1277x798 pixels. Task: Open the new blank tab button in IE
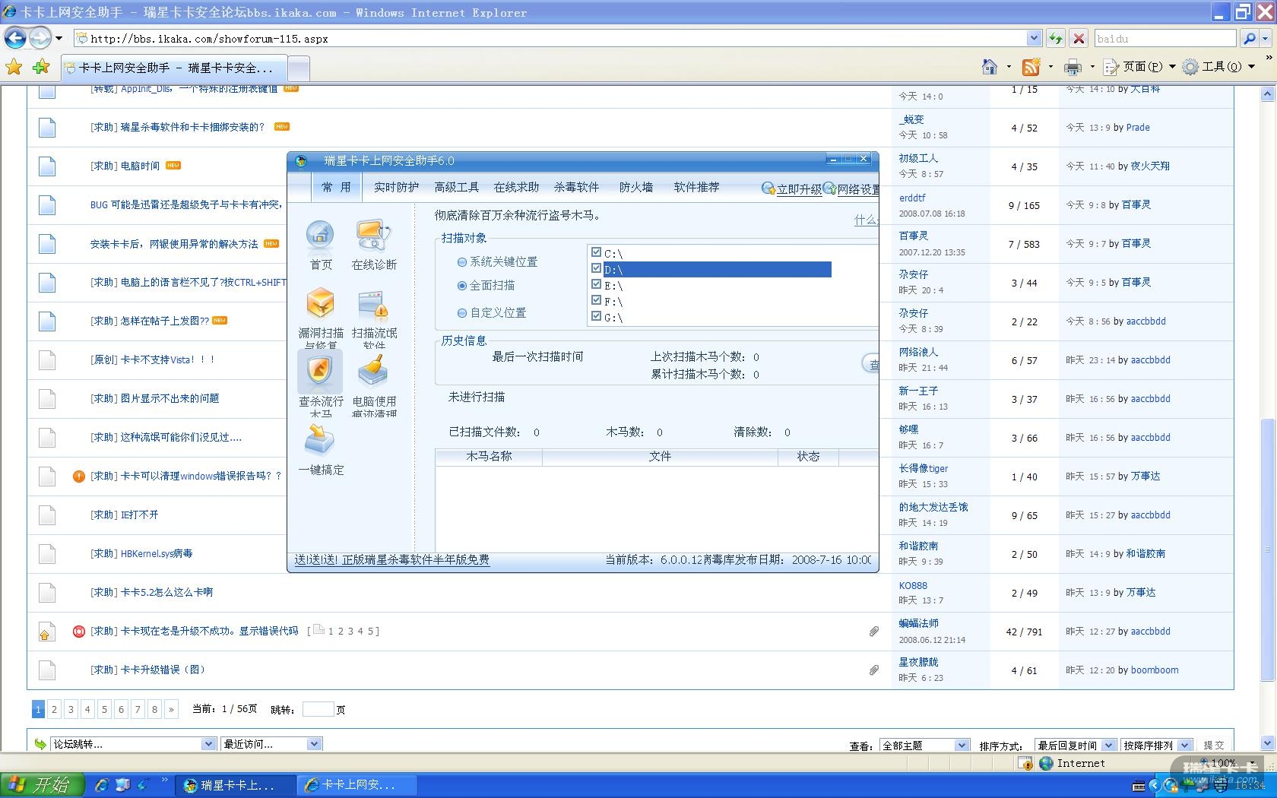(x=299, y=68)
